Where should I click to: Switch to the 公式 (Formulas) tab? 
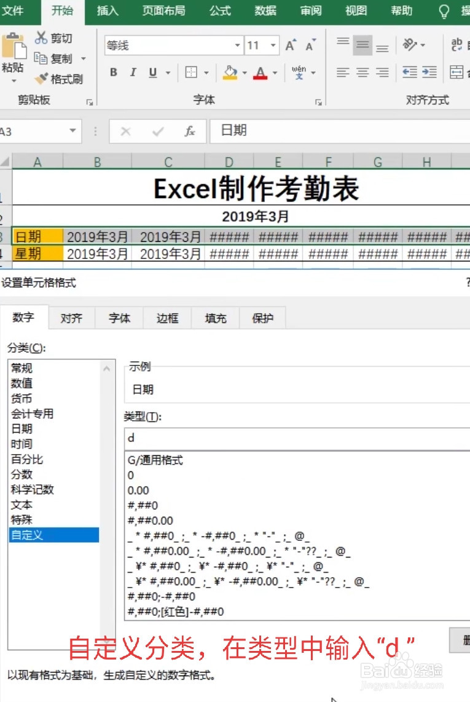220,10
